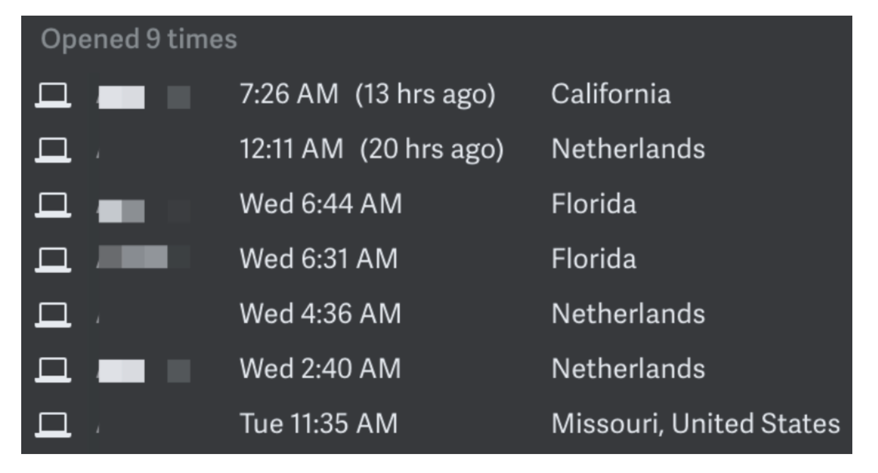Select the 7:26 AM (13 hrs ago) timestamp
This screenshot has height=473, width=878.
pyautogui.click(x=368, y=94)
